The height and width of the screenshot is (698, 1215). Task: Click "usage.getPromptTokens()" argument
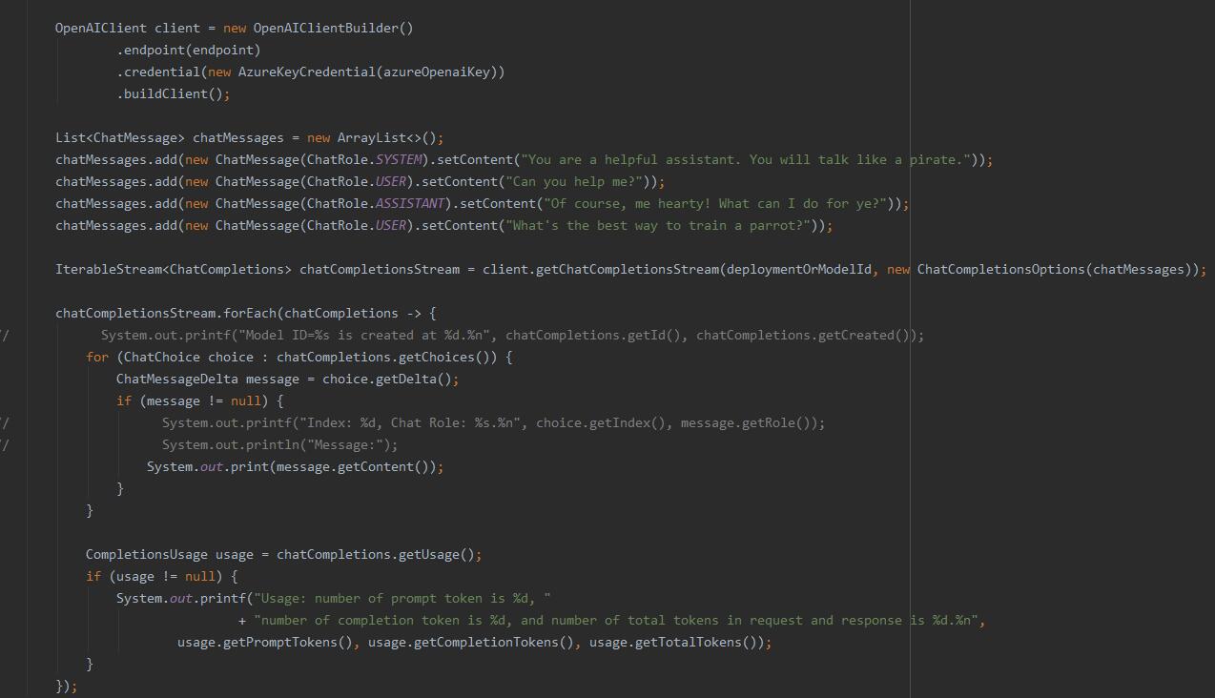(x=264, y=642)
